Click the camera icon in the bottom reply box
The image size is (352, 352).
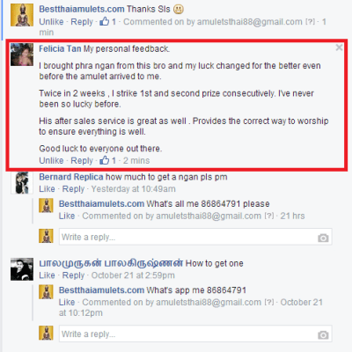pyautogui.click(x=323, y=334)
